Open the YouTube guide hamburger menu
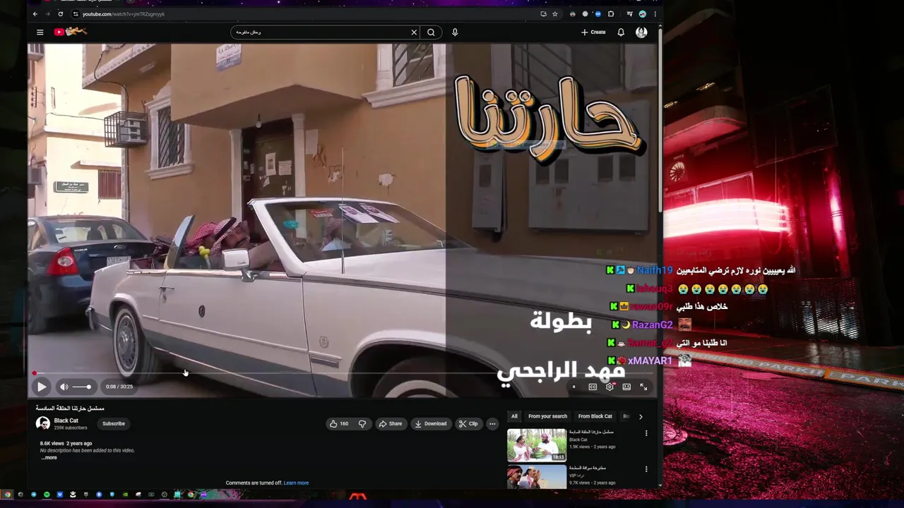904x508 pixels. 40,32
